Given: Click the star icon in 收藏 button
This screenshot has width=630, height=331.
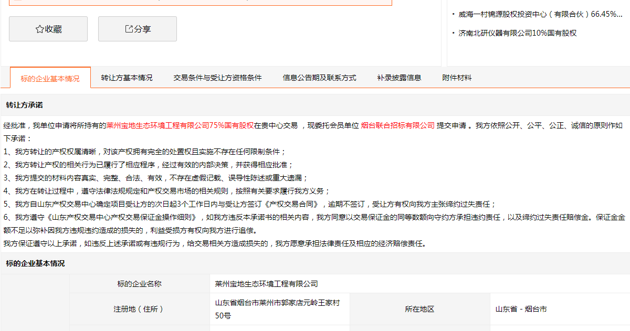Looking at the screenshot, I should pos(39,29).
